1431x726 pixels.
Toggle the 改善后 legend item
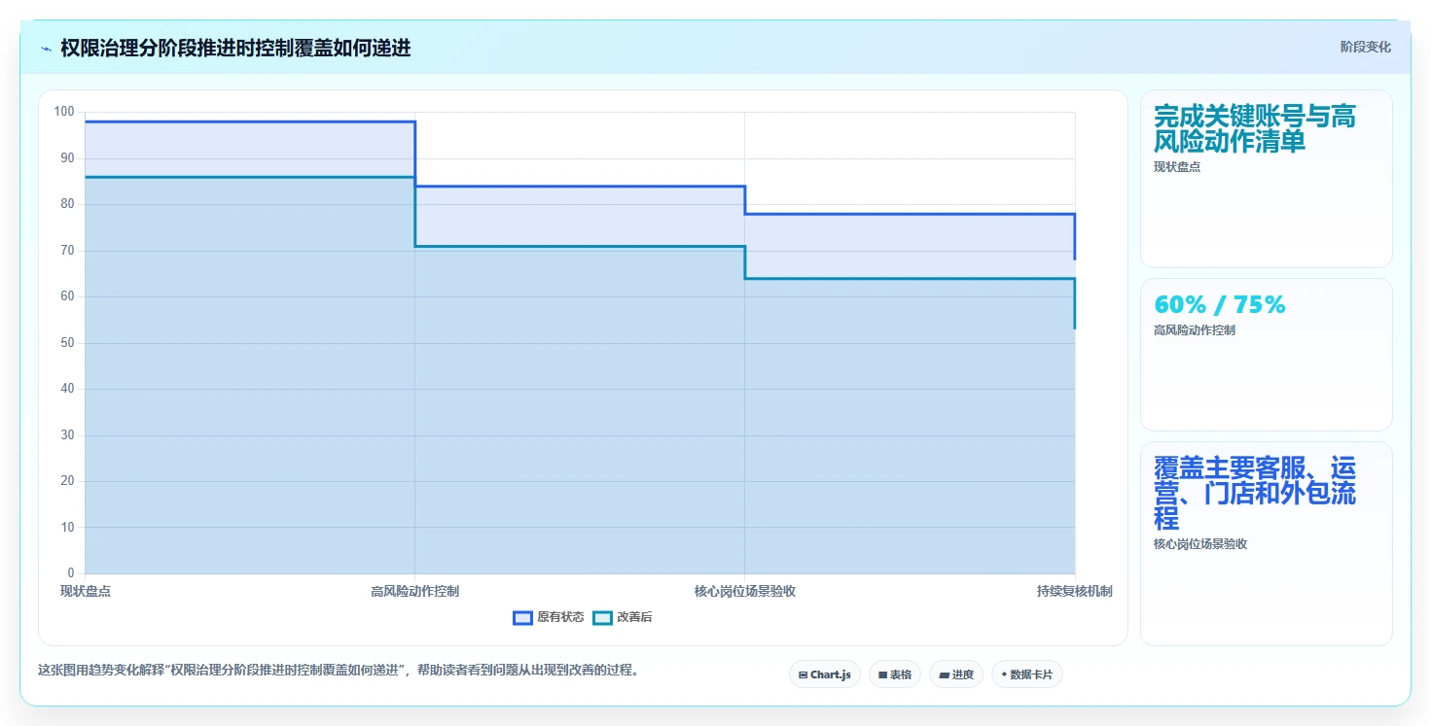[x=623, y=617]
